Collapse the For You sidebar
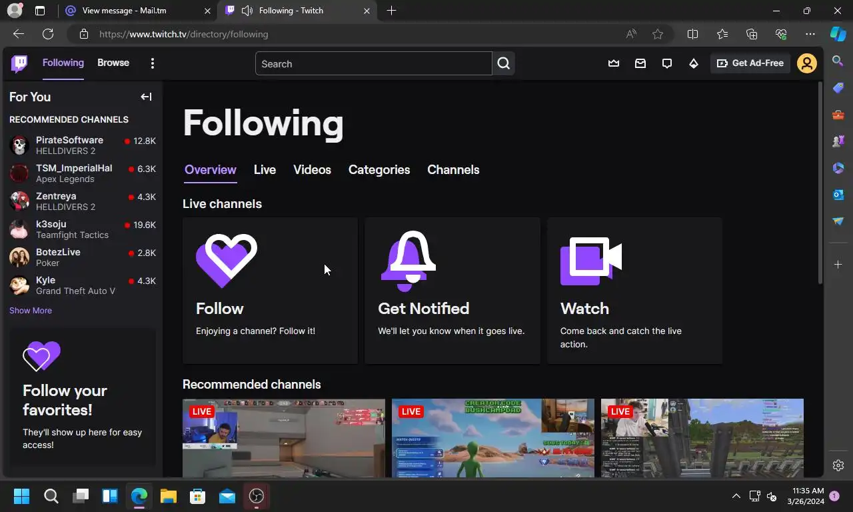 [146, 97]
